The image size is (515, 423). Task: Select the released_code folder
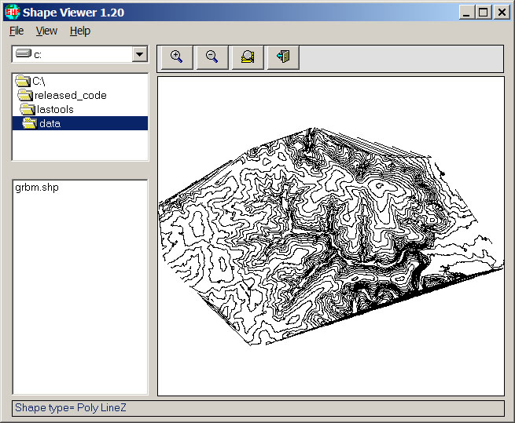point(80,95)
